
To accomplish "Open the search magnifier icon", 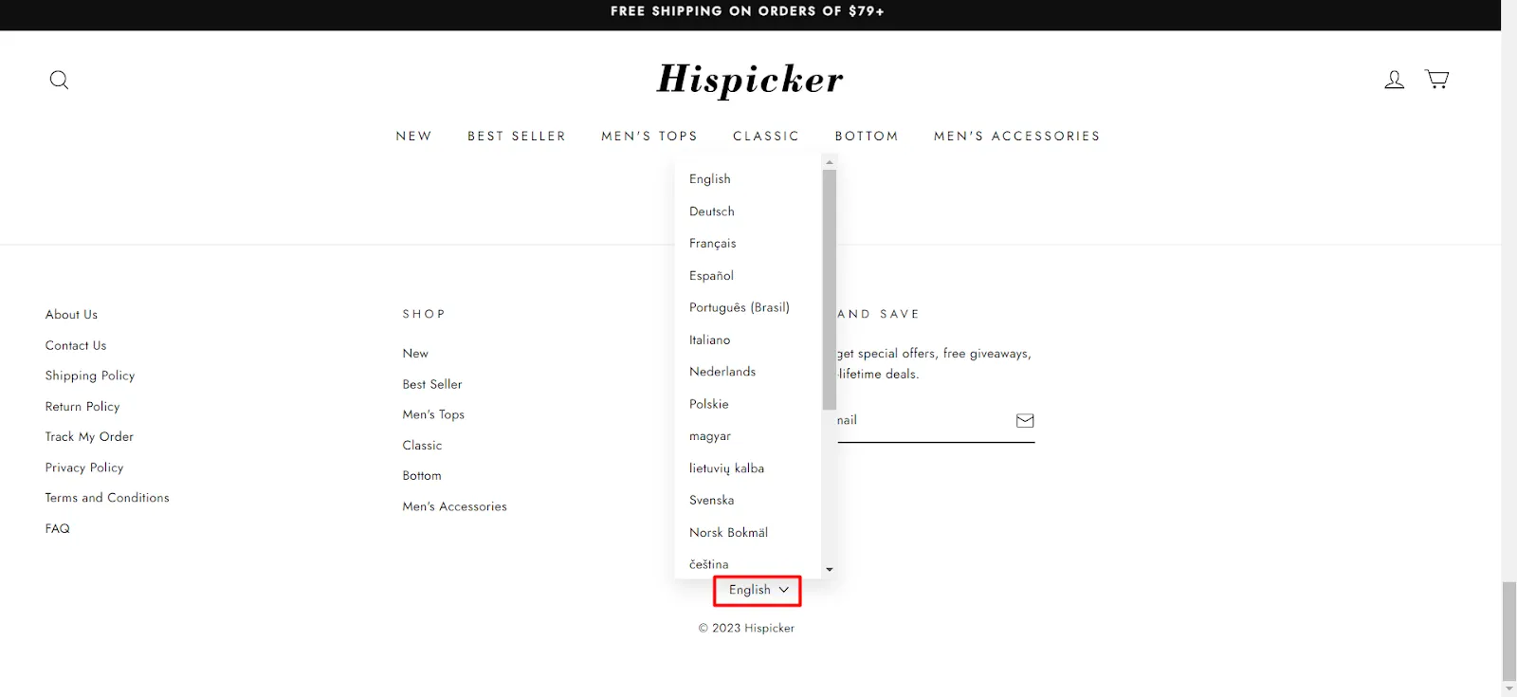I will point(59,80).
